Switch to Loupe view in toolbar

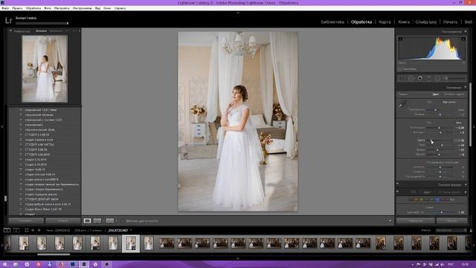[87, 220]
